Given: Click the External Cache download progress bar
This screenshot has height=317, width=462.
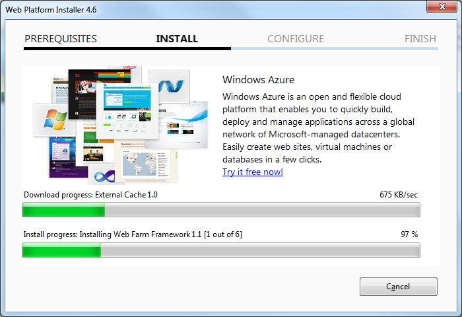Looking at the screenshot, I should pyautogui.click(x=221, y=209).
